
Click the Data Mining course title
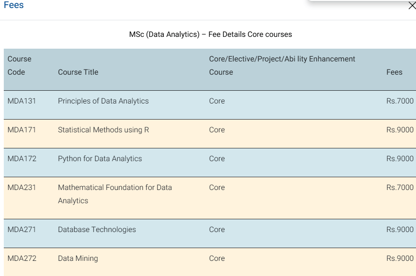78,259
